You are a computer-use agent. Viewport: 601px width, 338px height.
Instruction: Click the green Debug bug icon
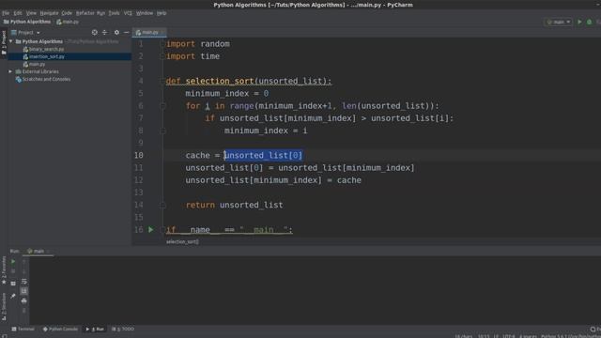point(590,22)
